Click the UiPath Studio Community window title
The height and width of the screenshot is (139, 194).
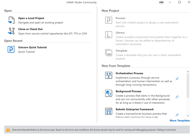pyautogui.click(x=82, y=2)
